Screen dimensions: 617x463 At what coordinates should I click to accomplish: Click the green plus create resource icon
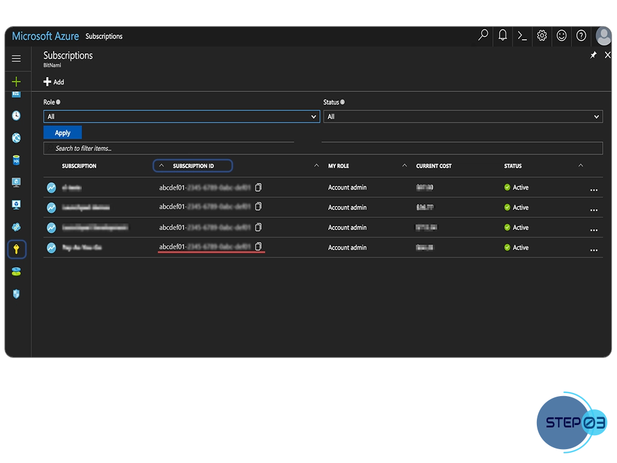coord(16,81)
